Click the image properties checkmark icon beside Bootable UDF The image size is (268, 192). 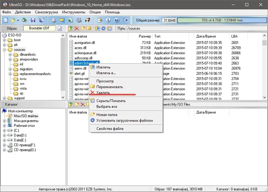pyautogui.click(x=60, y=28)
